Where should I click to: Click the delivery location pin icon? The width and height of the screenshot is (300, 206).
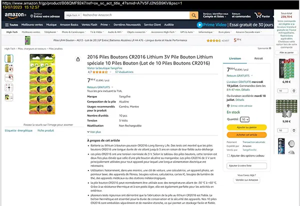click(31, 16)
